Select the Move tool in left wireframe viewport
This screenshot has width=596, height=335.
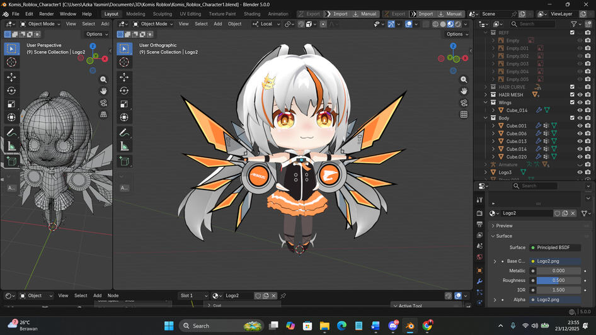click(11, 77)
